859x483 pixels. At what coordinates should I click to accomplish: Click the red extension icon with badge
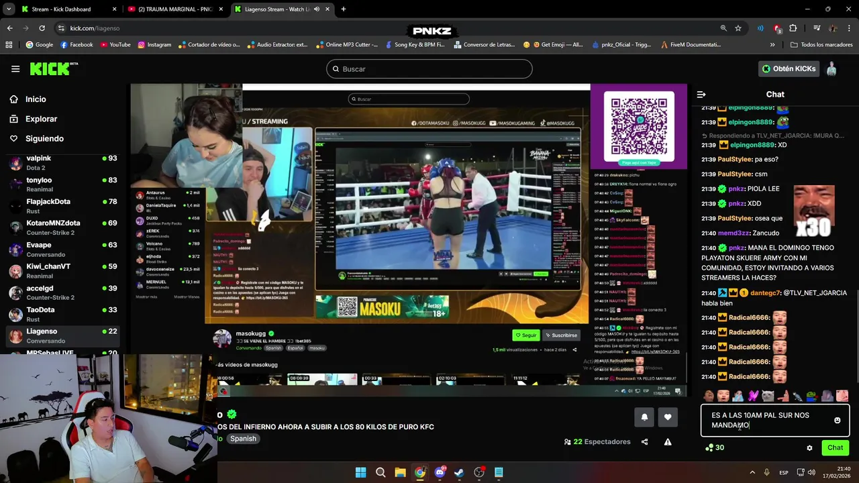pos(777,28)
